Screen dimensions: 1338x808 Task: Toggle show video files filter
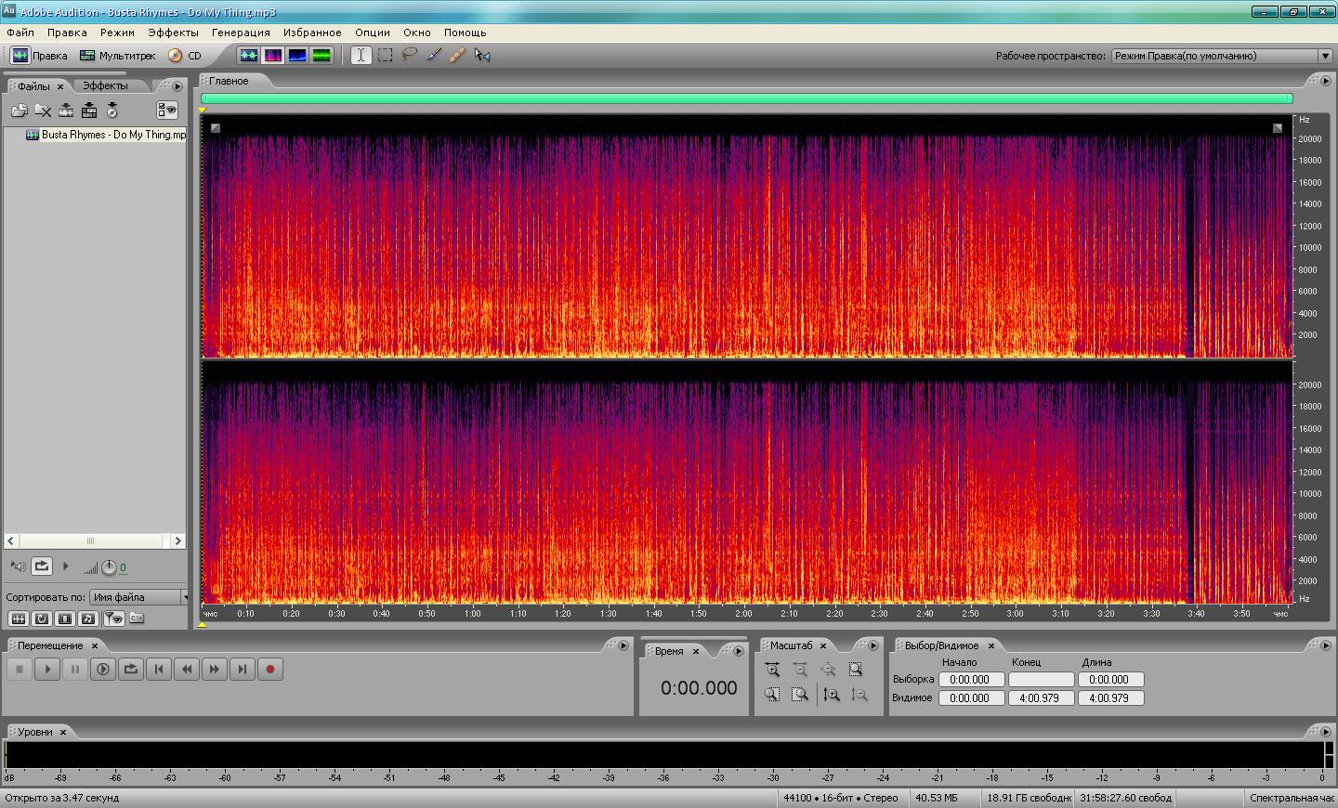click(65, 619)
